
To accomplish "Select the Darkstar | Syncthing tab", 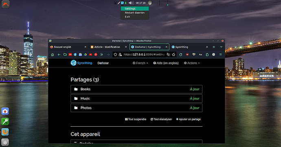I will [x=149, y=47].
